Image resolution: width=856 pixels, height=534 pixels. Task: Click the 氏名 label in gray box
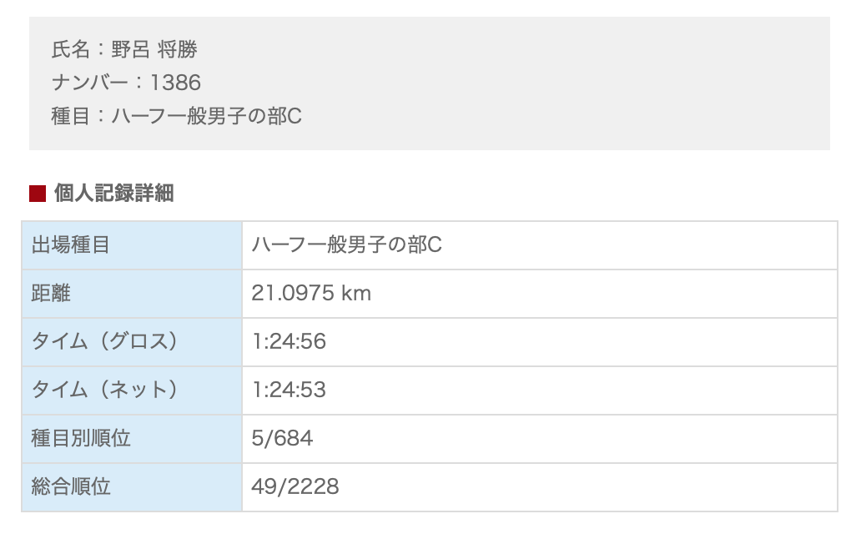[x=70, y=50]
